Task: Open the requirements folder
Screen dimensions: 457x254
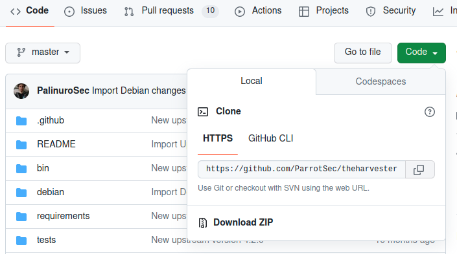Action: click(64, 217)
